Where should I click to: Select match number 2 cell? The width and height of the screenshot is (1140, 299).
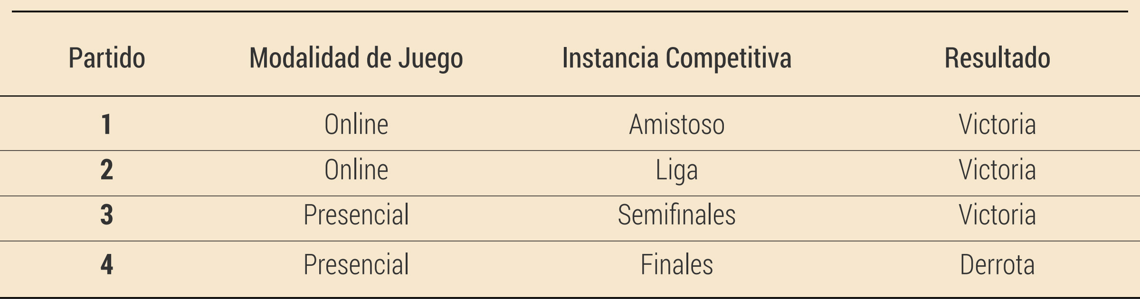107,169
